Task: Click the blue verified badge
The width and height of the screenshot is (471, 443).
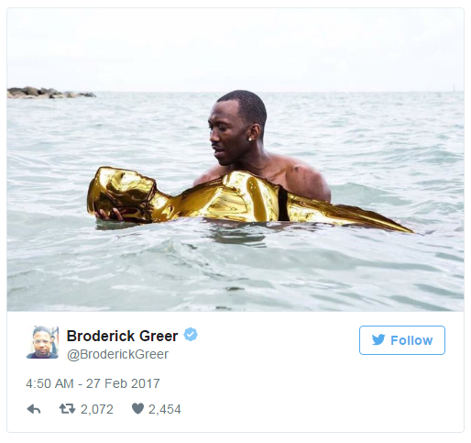Action: [x=191, y=335]
